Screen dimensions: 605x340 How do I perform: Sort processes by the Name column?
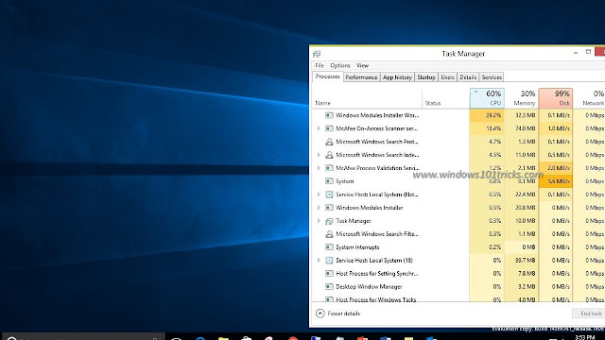tap(367, 98)
